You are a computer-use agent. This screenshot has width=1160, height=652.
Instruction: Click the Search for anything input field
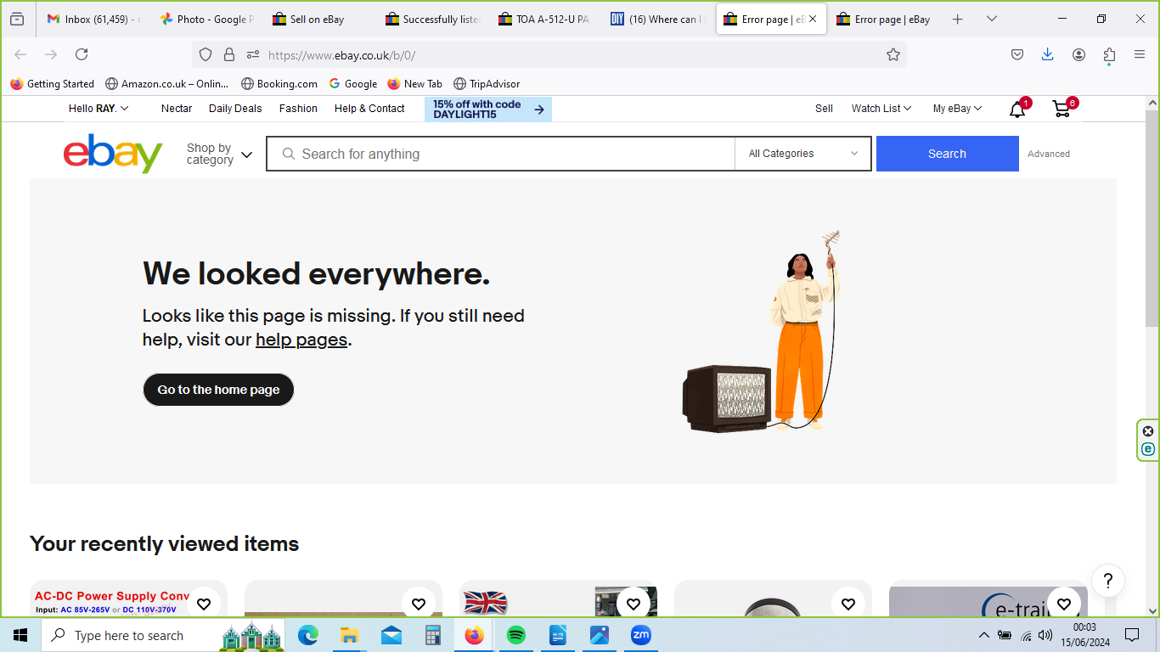[x=510, y=154]
